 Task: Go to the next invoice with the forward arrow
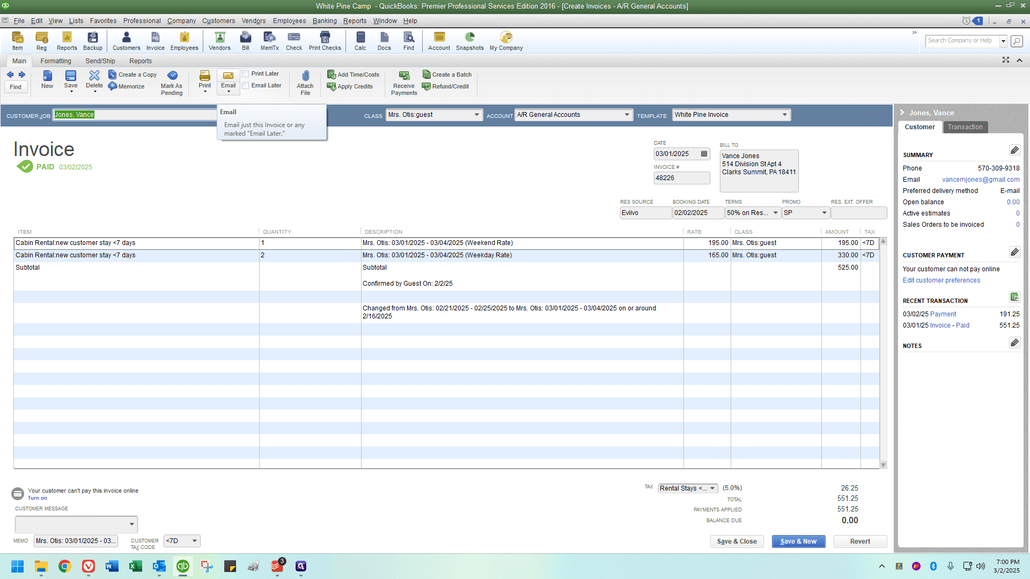(x=22, y=75)
